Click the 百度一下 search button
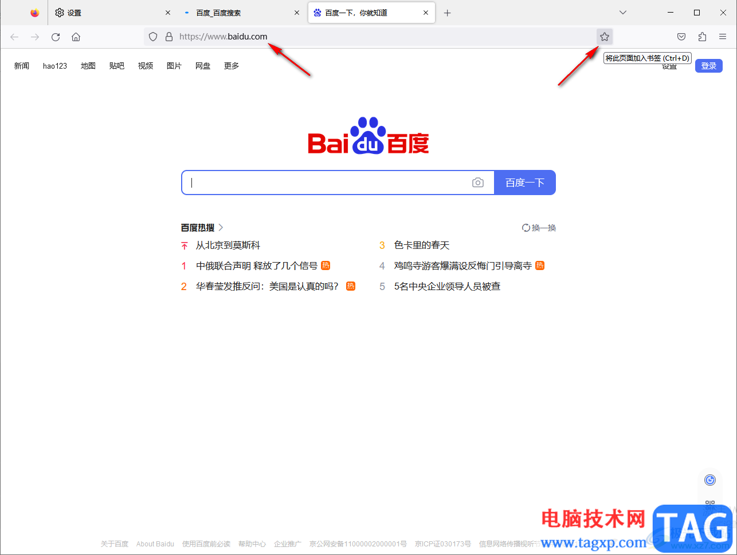Viewport: 737px width, 555px height. click(525, 183)
